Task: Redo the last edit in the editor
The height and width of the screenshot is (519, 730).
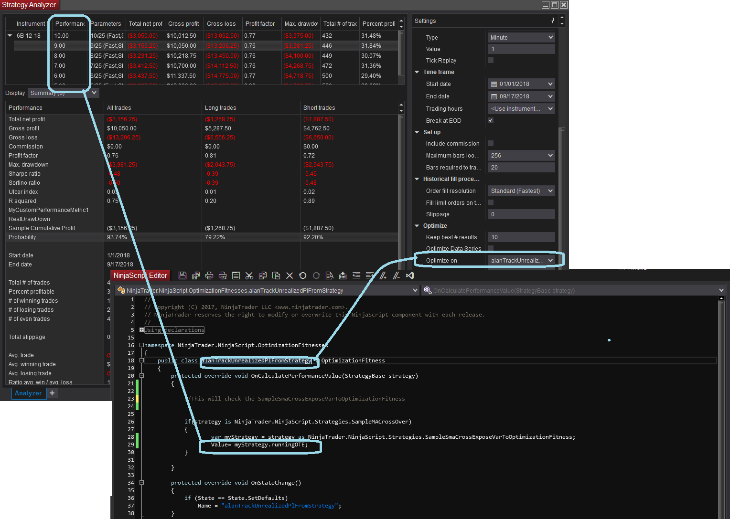Action: point(316,275)
